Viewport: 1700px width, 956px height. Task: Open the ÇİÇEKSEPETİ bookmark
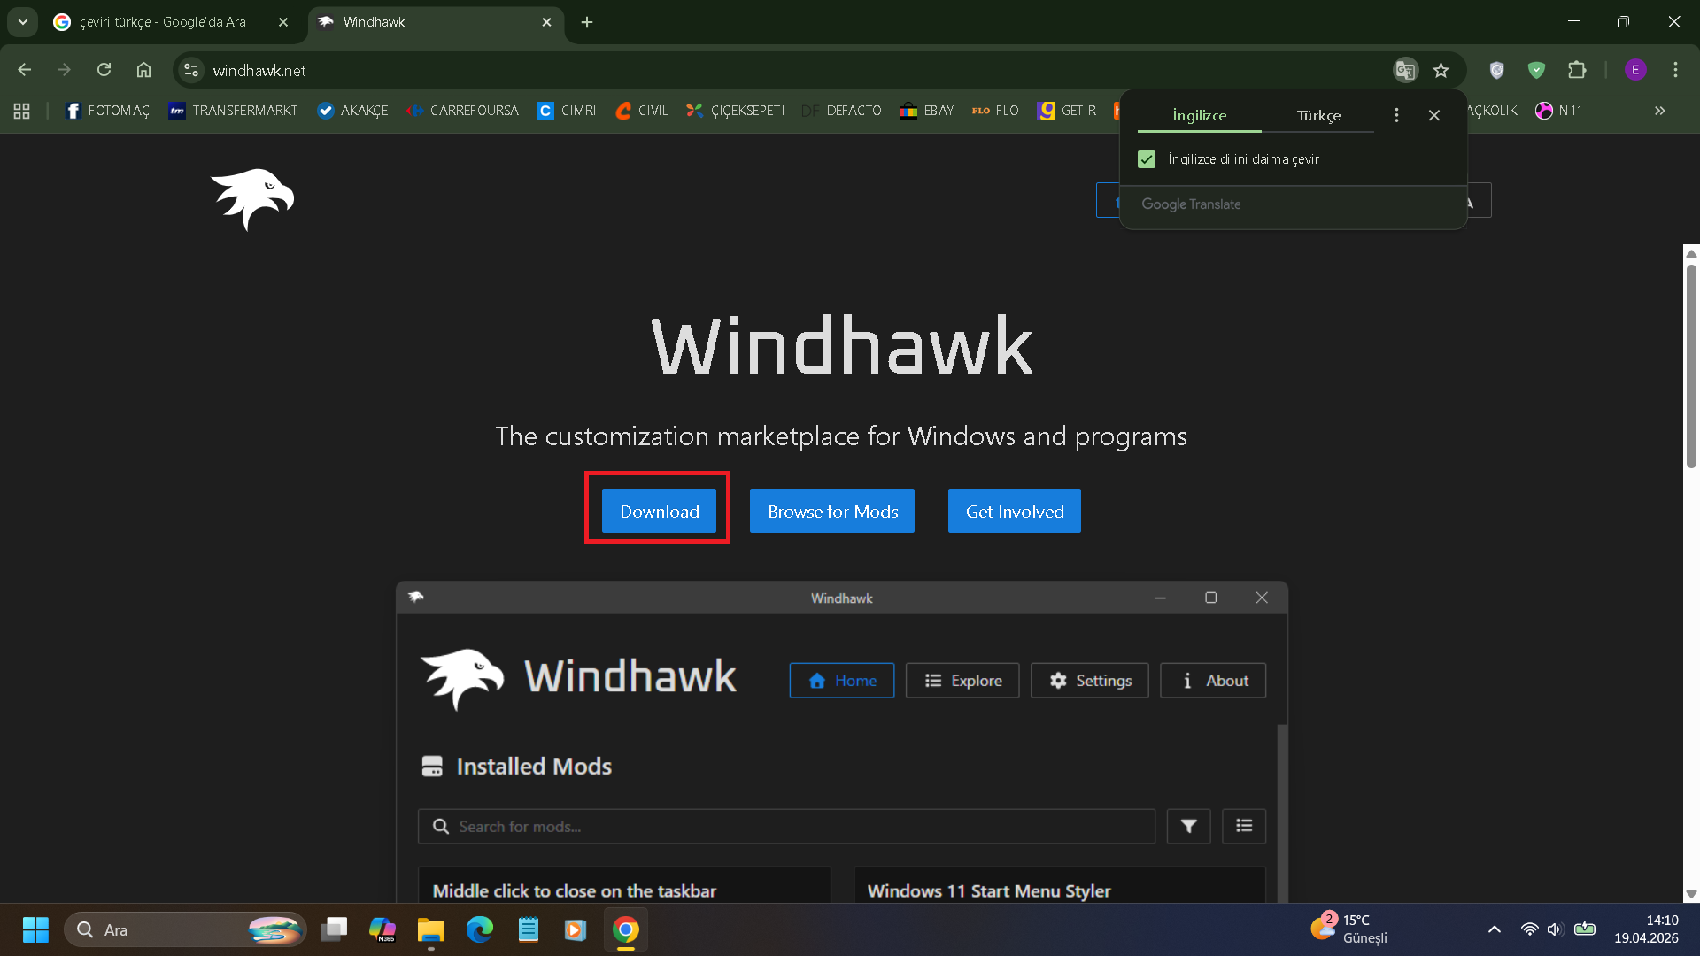(x=736, y=111)
